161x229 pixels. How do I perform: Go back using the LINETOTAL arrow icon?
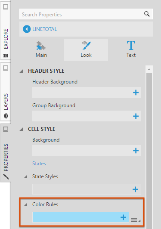point(27,29)
